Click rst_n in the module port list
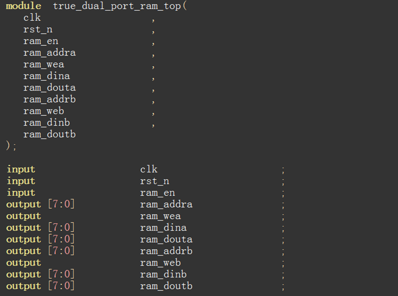The width and height of the screenshot is (398, 296). 38,29
